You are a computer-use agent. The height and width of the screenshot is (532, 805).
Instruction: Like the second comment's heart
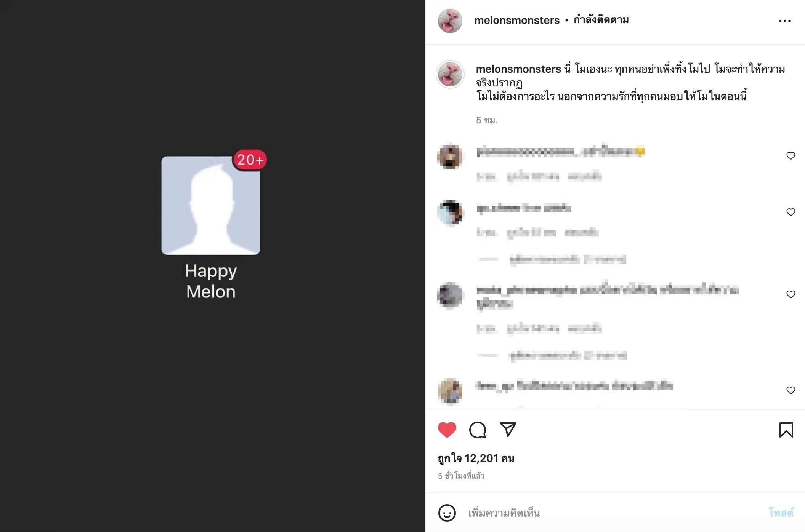click(791, 212)
